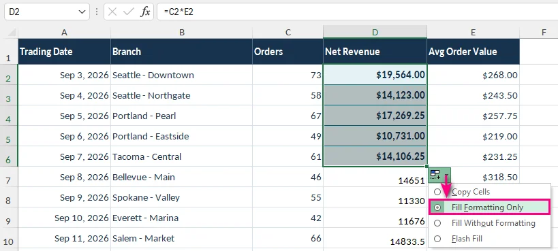Choose Fill Without Formatting option

(x=489, y=223)
